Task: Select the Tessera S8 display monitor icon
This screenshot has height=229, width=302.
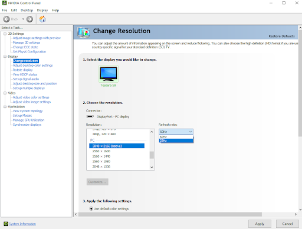Action: tap(109, 74)
